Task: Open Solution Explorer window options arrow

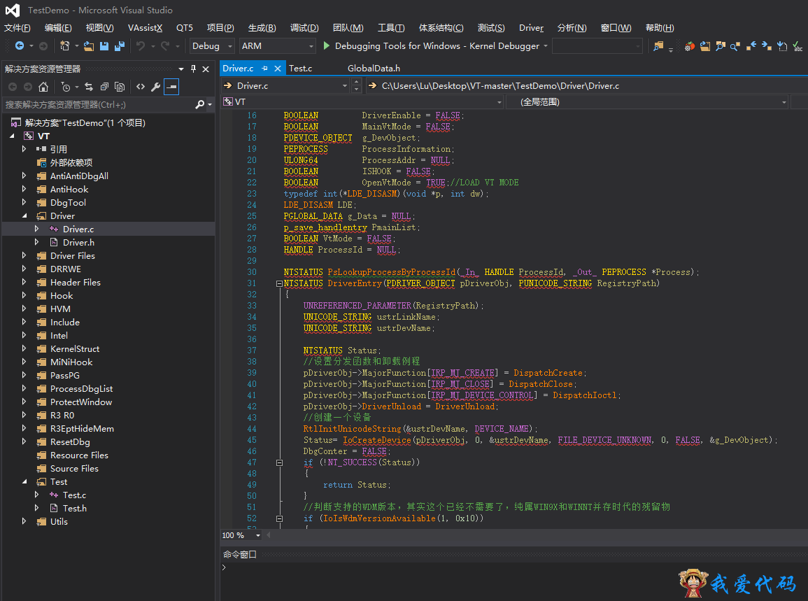Action: [181, 69]
